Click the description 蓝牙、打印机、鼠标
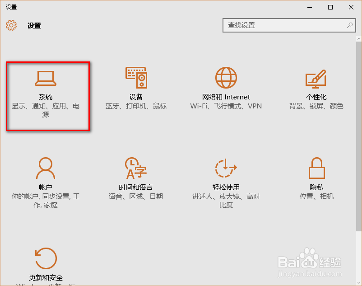 (136, 106)
